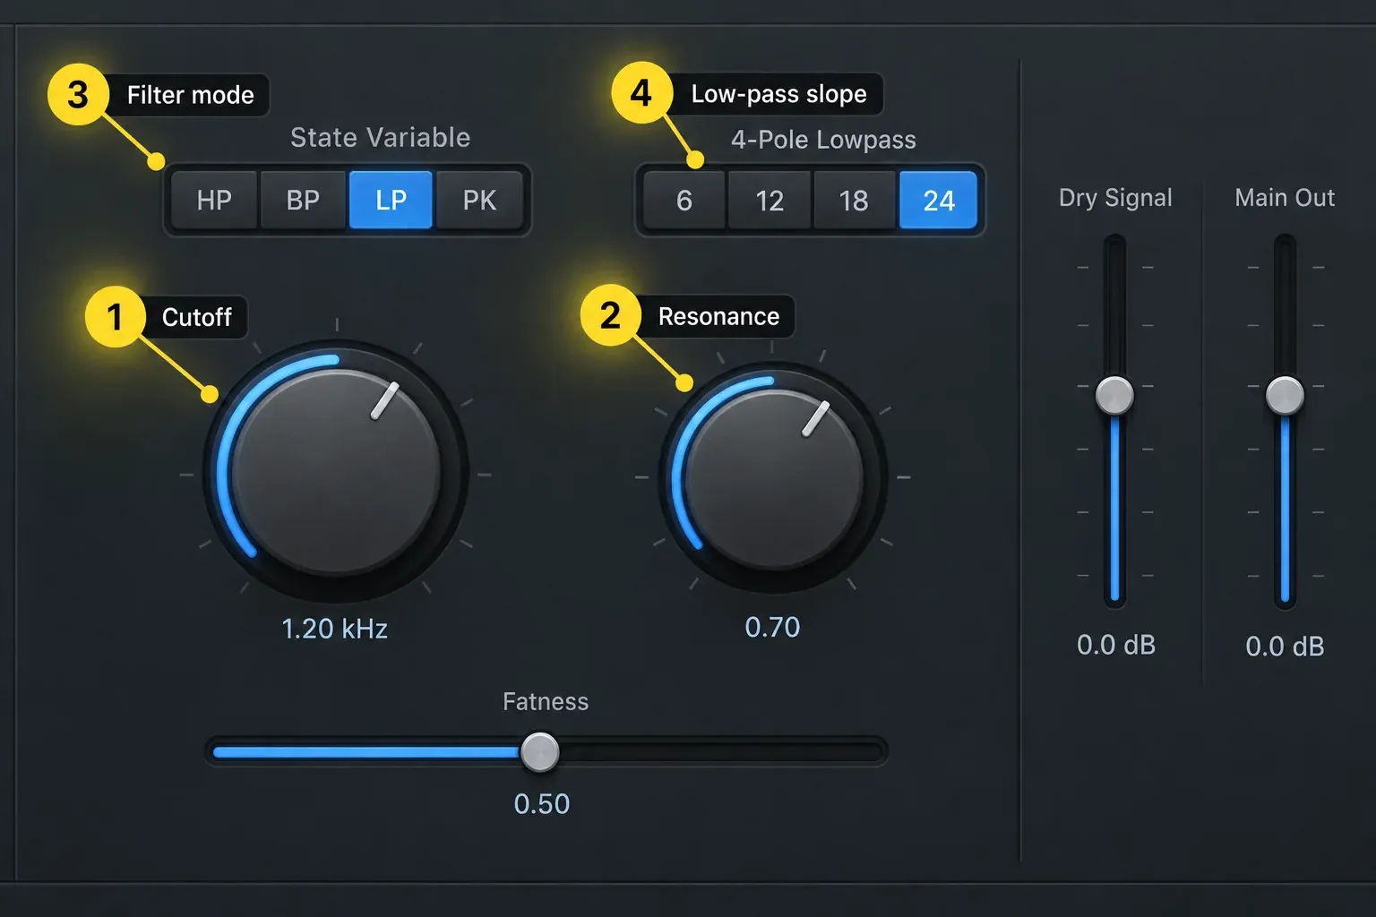Click the Dry Signal label
This screenshot has width=1376, height=917.
pos(1115,198)
